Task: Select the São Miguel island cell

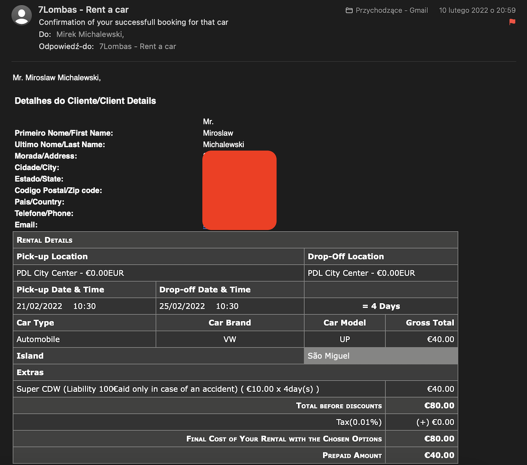Action: tap(381, 356)
